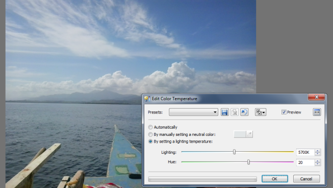
Task: Close the Edit Color Temperature dialog
Action: point(317,97)
